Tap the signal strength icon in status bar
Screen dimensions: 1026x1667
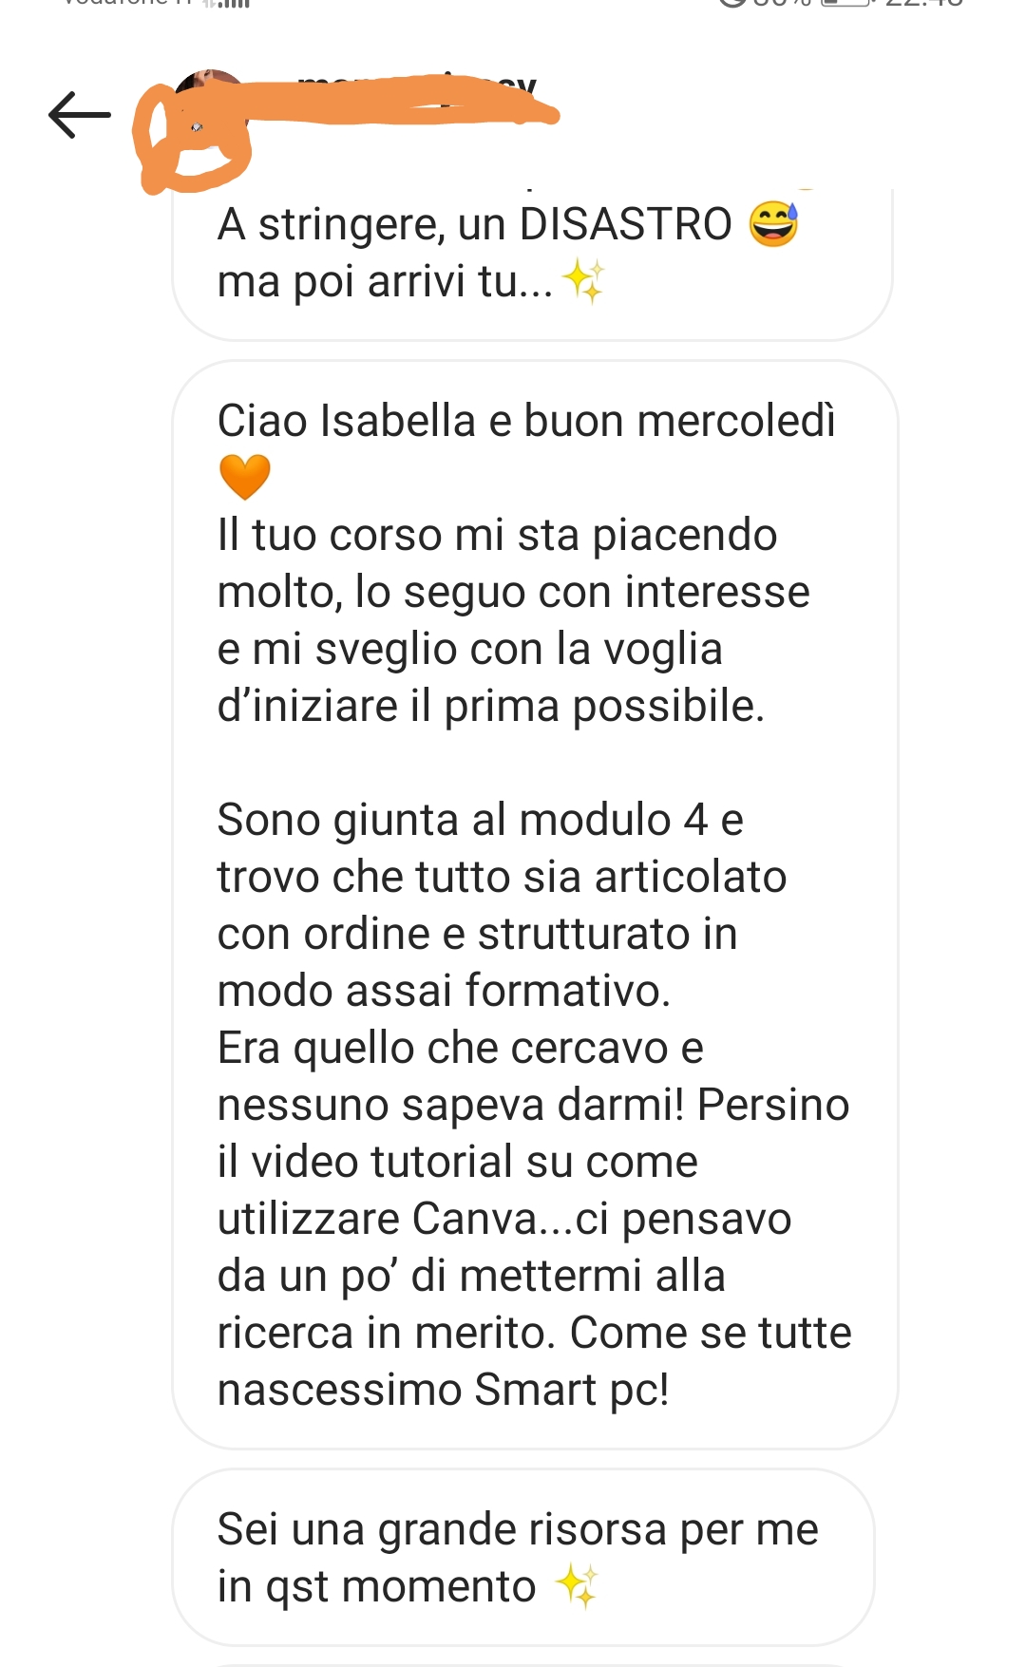[x=226, y=3]
